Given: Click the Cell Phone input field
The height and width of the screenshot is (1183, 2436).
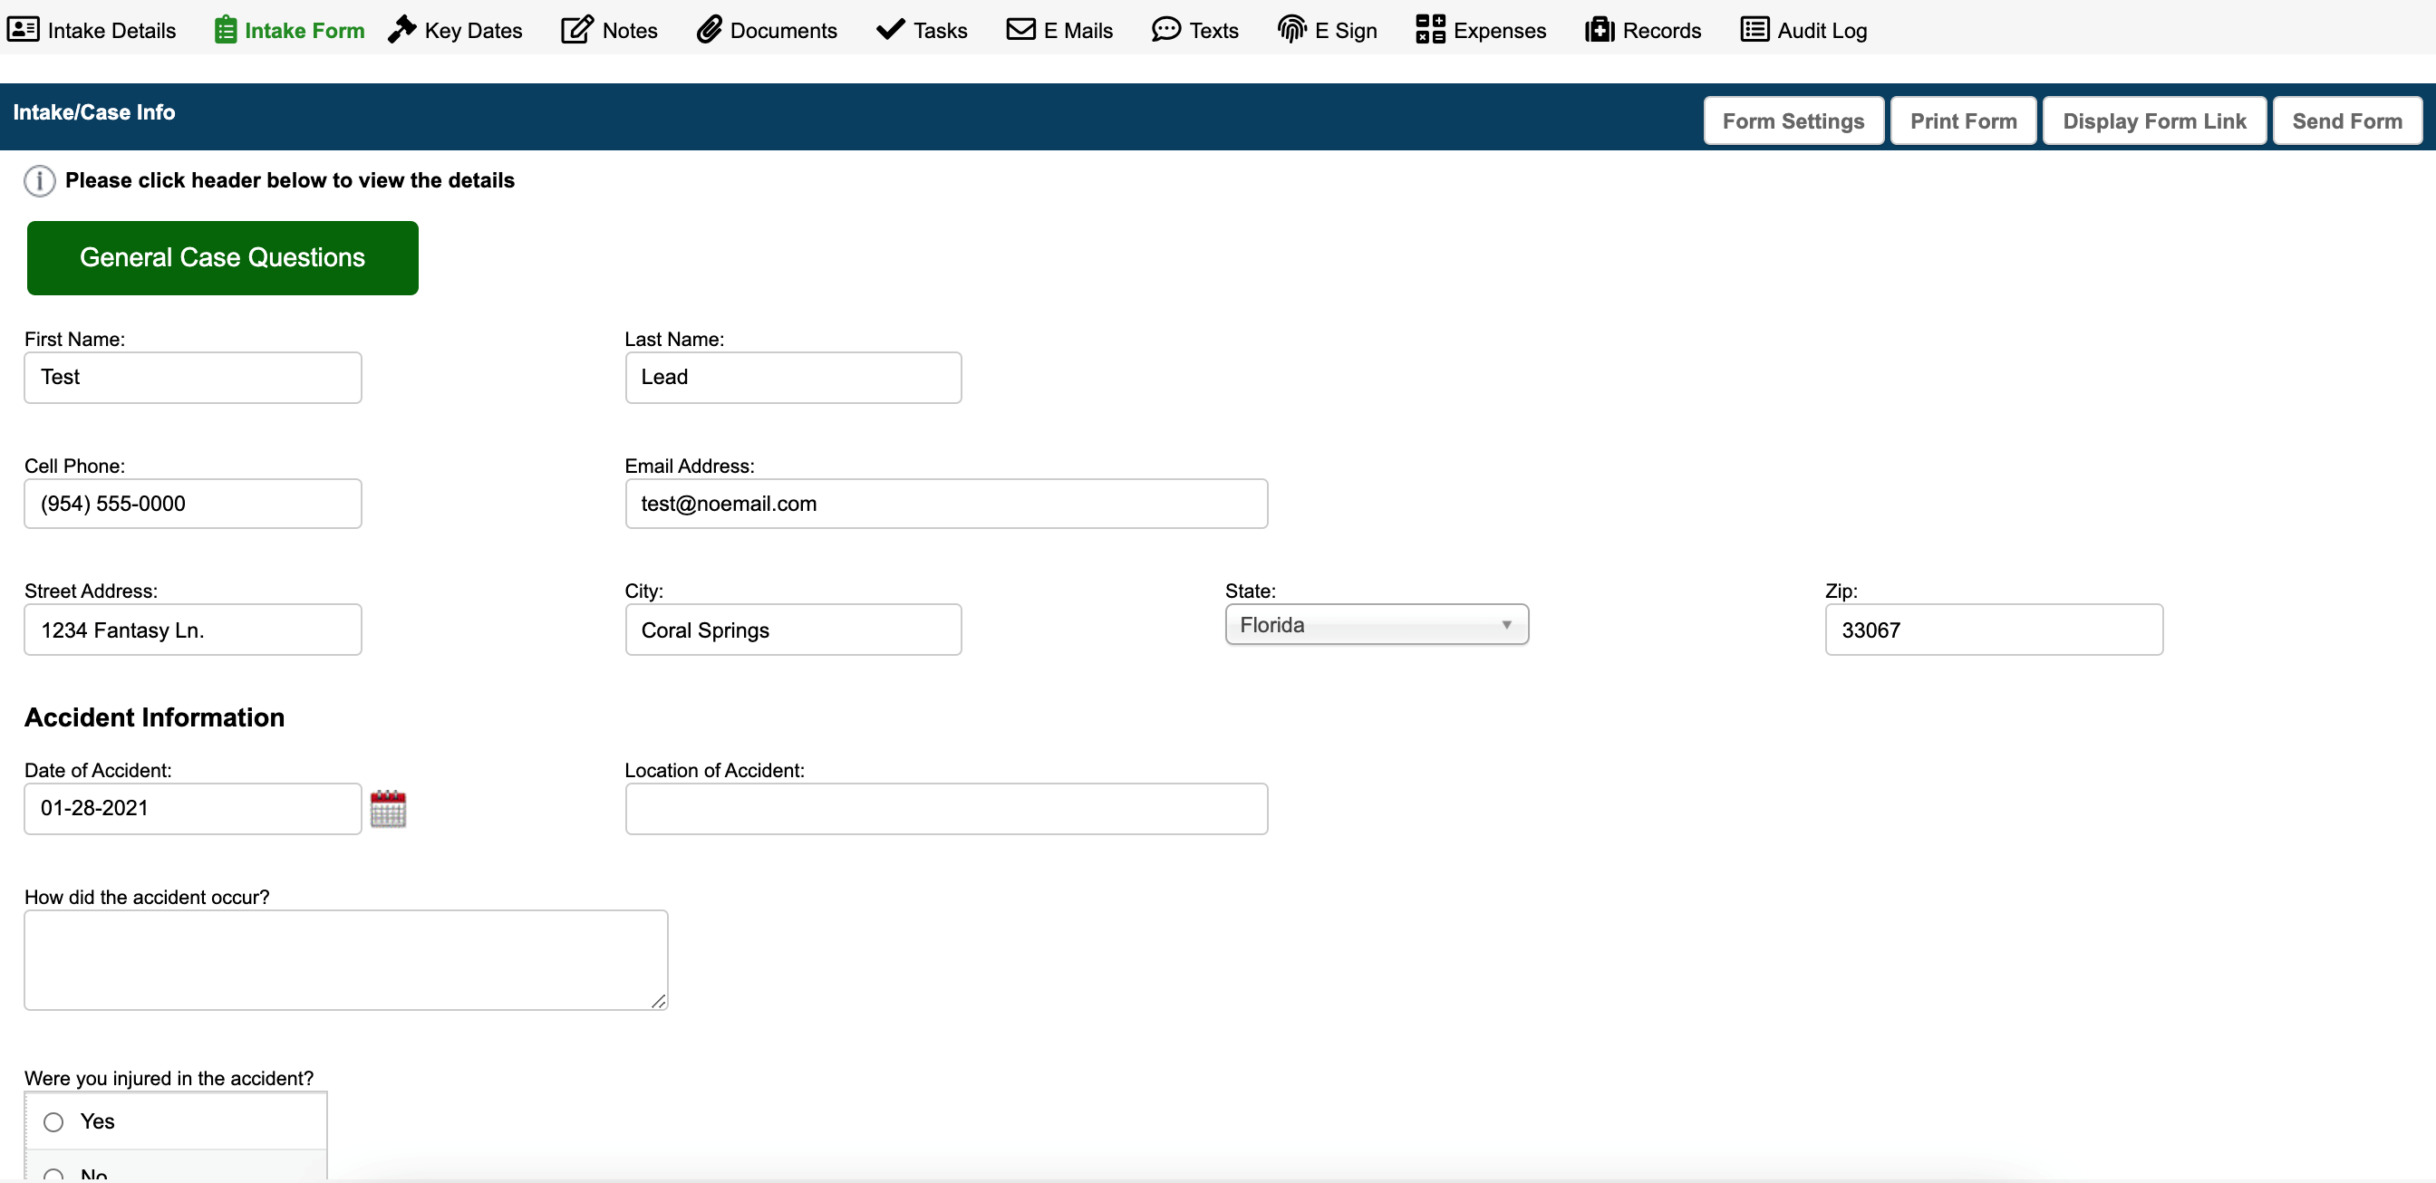Looking at the screenshot, I should click(x=193, y=504).
